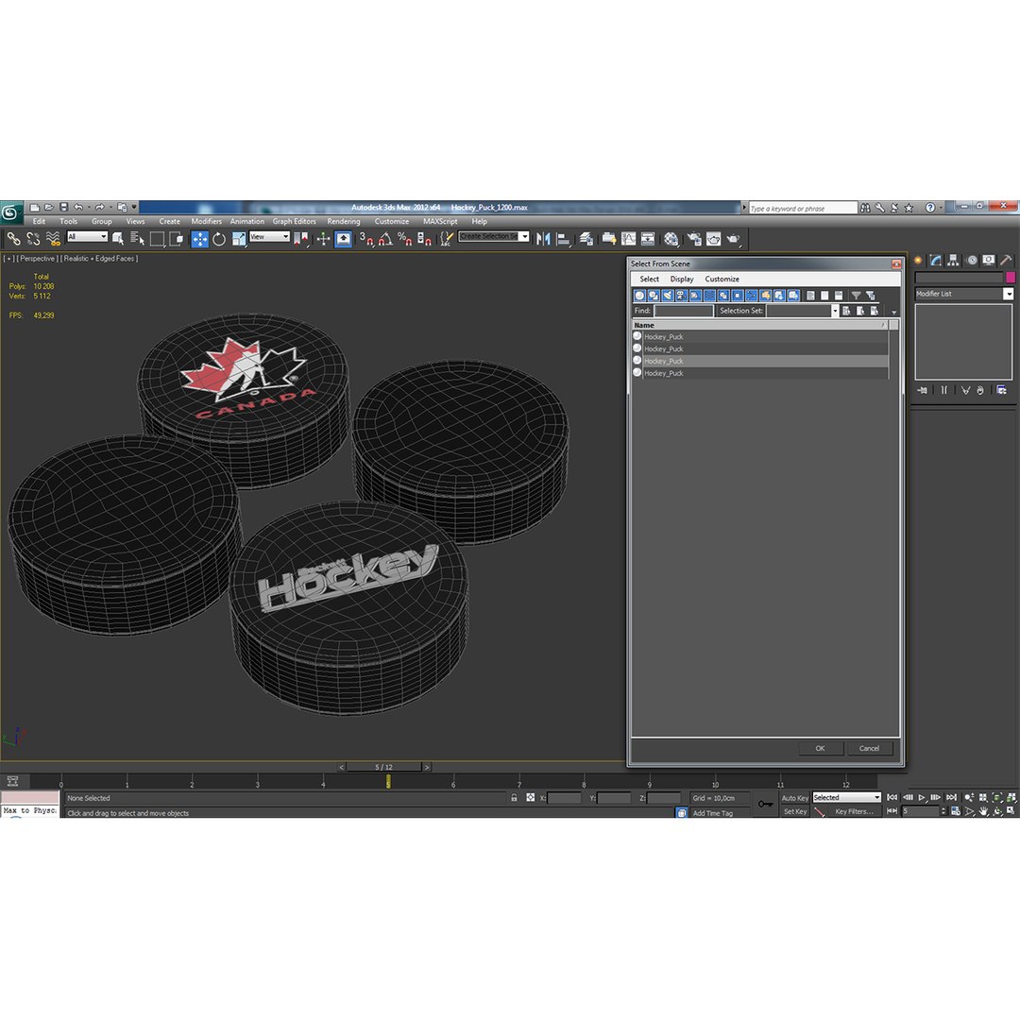Viewport: 1020px width, 1020px height.
Task: Open the quick access toolbar customize arrow
Action: click(x=135, y=208)
